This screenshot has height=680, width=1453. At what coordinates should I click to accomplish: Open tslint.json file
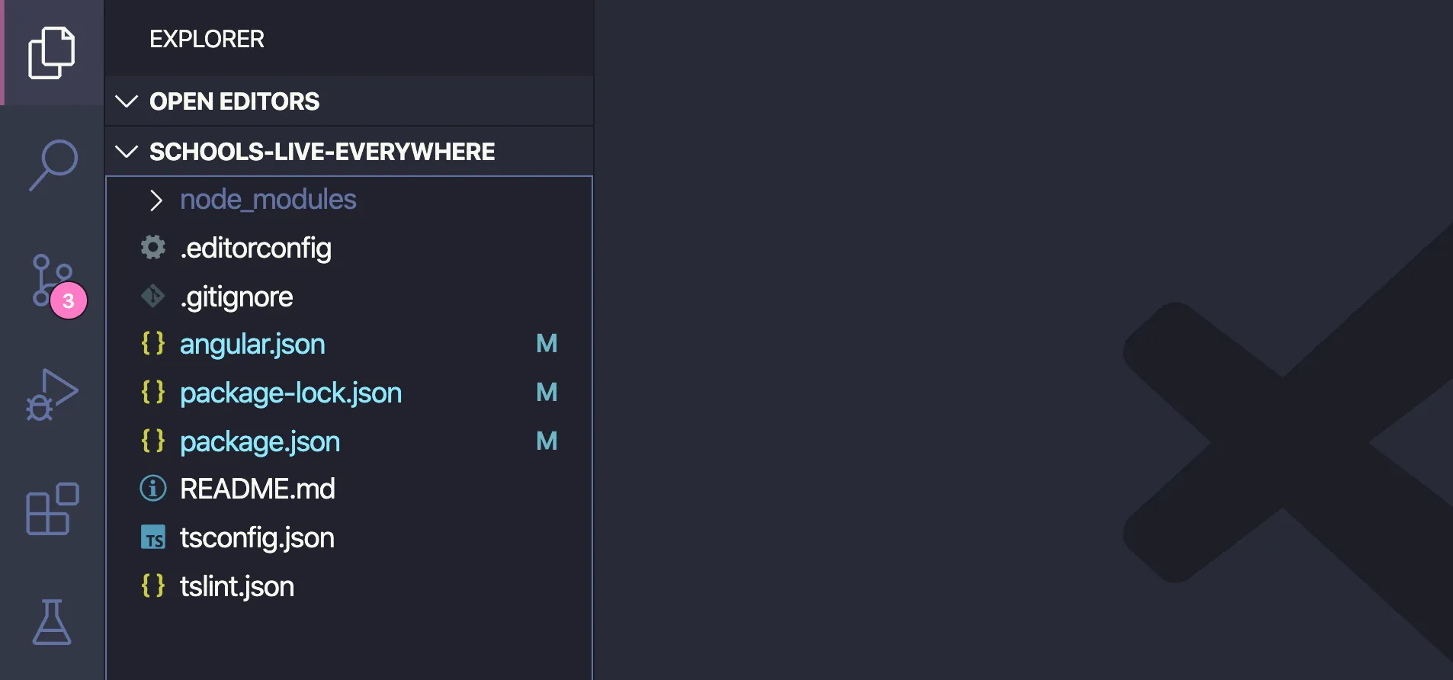click(349, 587)
